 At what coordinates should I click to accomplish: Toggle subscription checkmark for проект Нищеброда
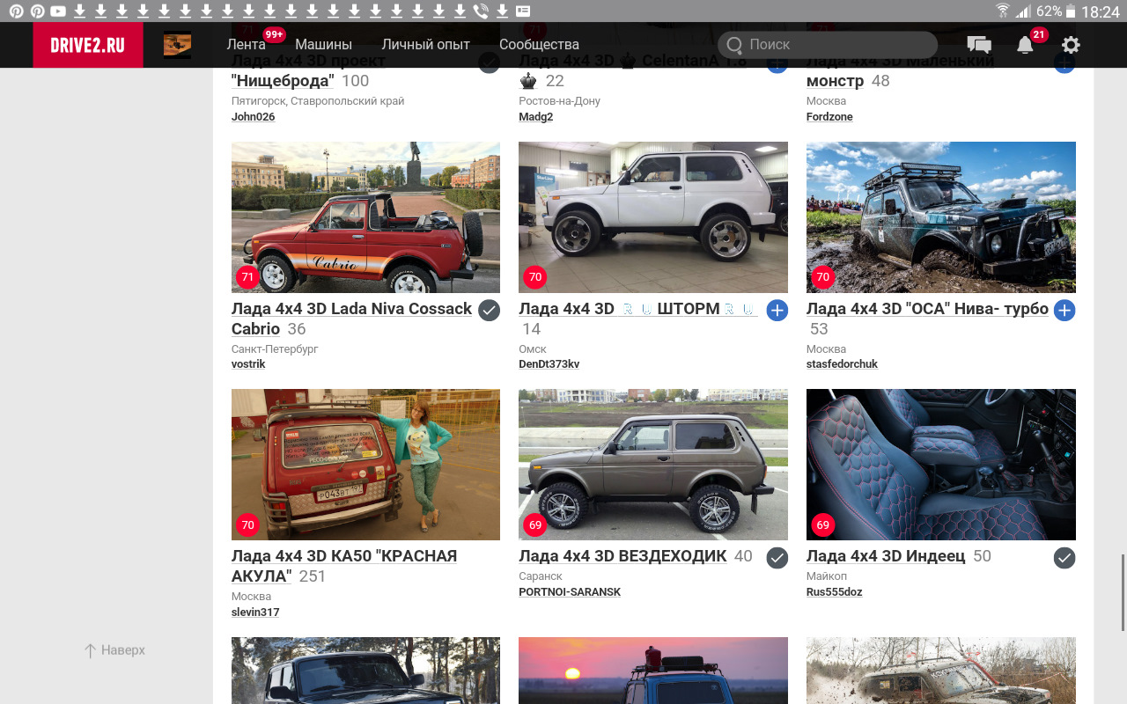tap(489, 62)
